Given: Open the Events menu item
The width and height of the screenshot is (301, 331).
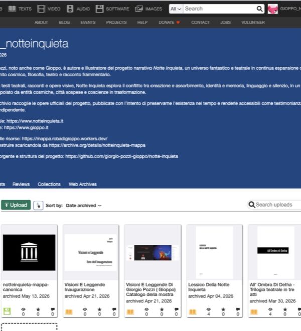Looking at the screenshot, I should (88, 22).
